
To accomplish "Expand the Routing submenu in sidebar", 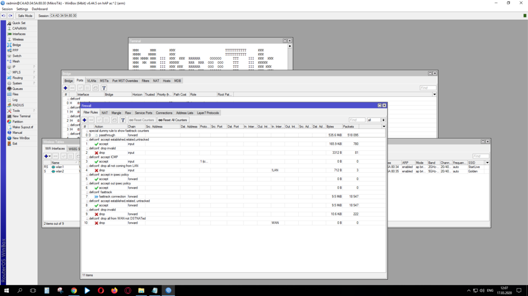I will [17, 78].
